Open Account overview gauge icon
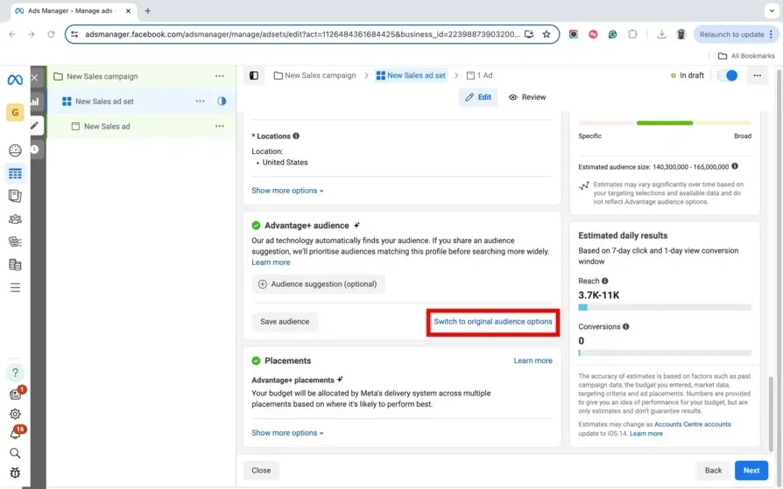This screenshot has width=783, height=489. coord(15,150)
